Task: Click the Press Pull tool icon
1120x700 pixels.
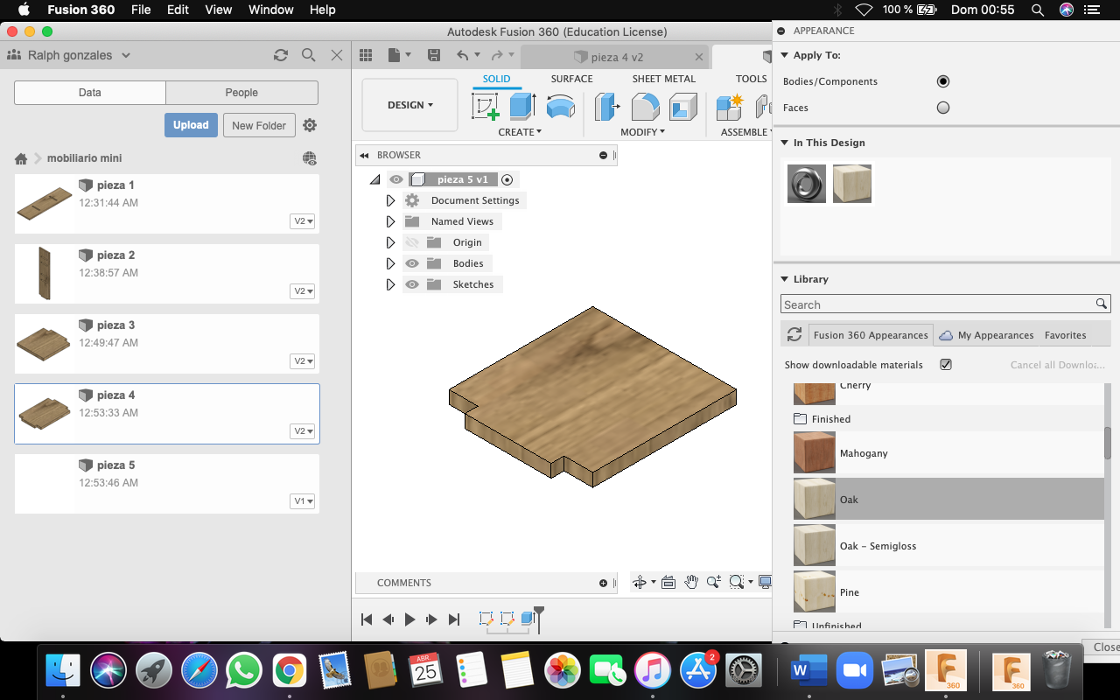Action: click(x=606, y=107)
